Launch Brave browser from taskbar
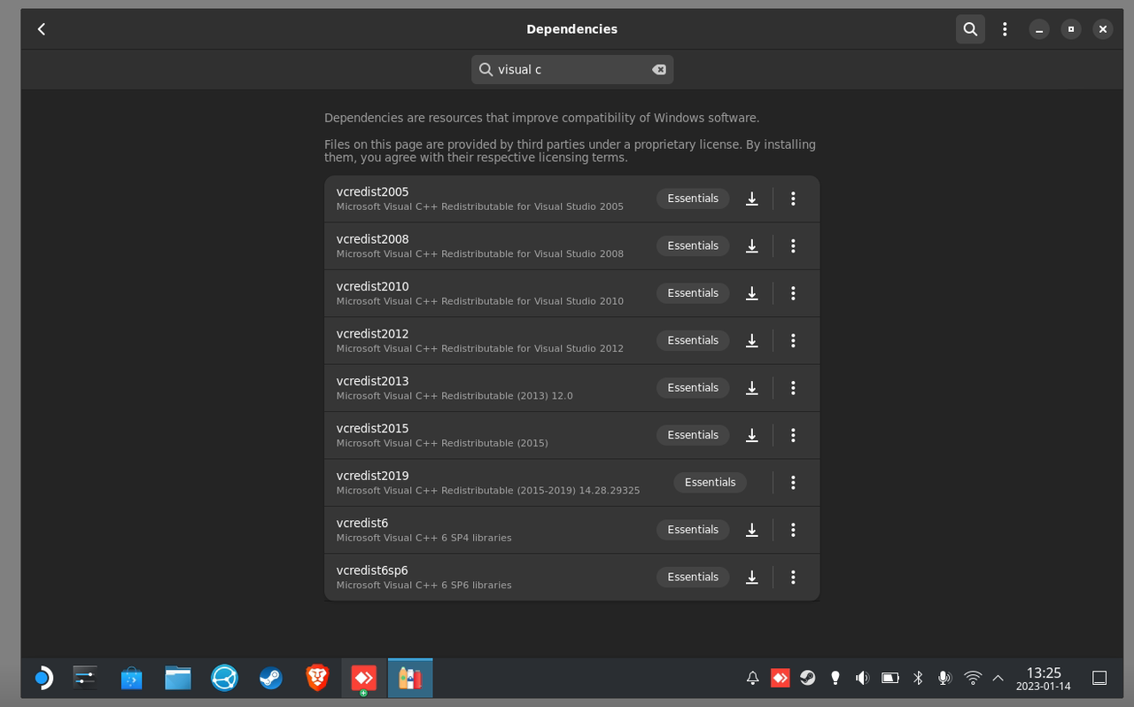 pos(317,679)
